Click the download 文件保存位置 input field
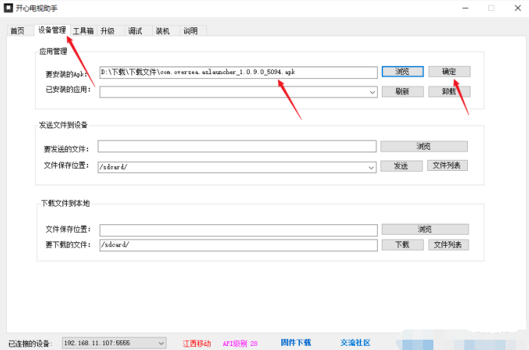529x350 pixels. [x=238, y=230]
